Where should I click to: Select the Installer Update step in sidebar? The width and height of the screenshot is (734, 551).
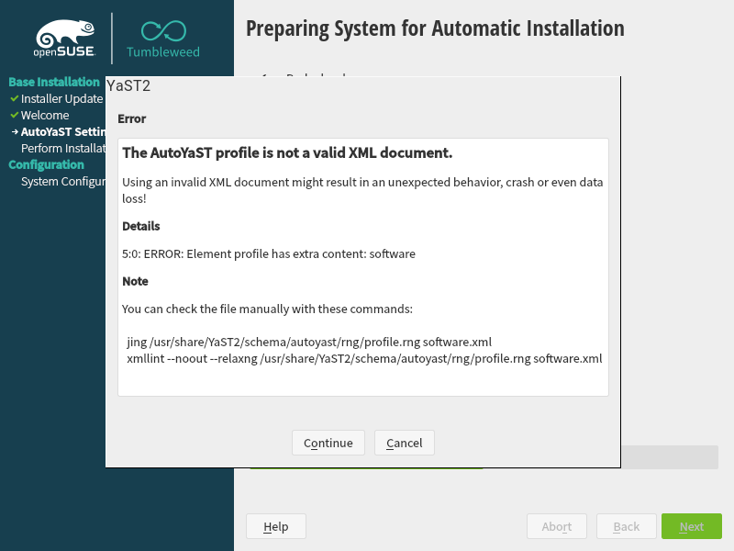[x=61, y=98]
